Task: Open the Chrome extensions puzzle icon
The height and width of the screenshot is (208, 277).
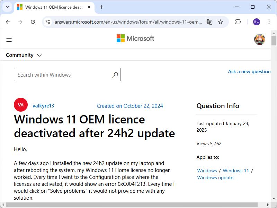Action: (238, 21)
